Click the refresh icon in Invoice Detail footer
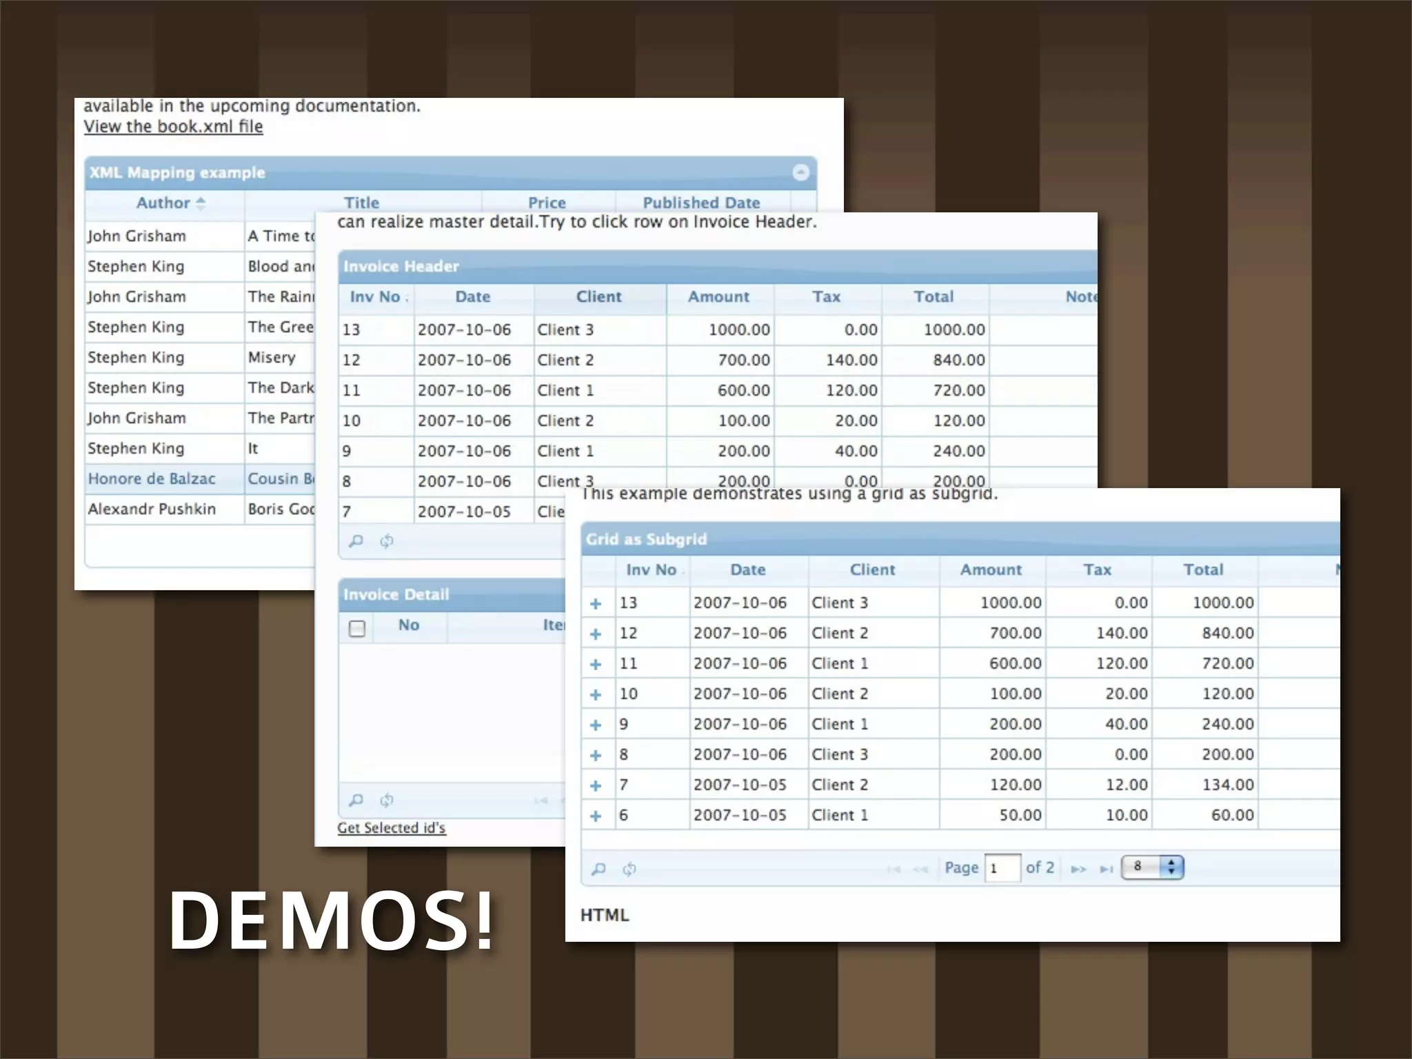Screen dimensions: 1412x1059 click(x=387, y=800)
